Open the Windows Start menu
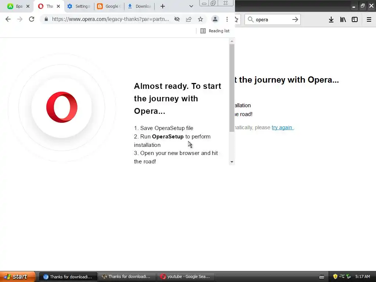376x282 pixels. point(18,276)
